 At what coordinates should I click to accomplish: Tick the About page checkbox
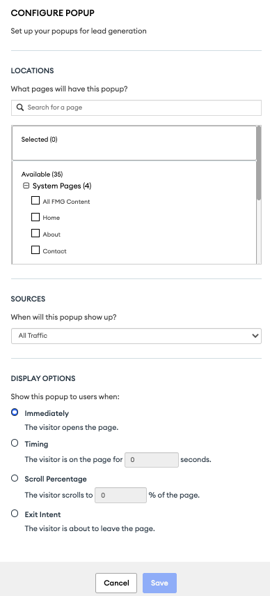pyautogui.click(x=35, y=233)
